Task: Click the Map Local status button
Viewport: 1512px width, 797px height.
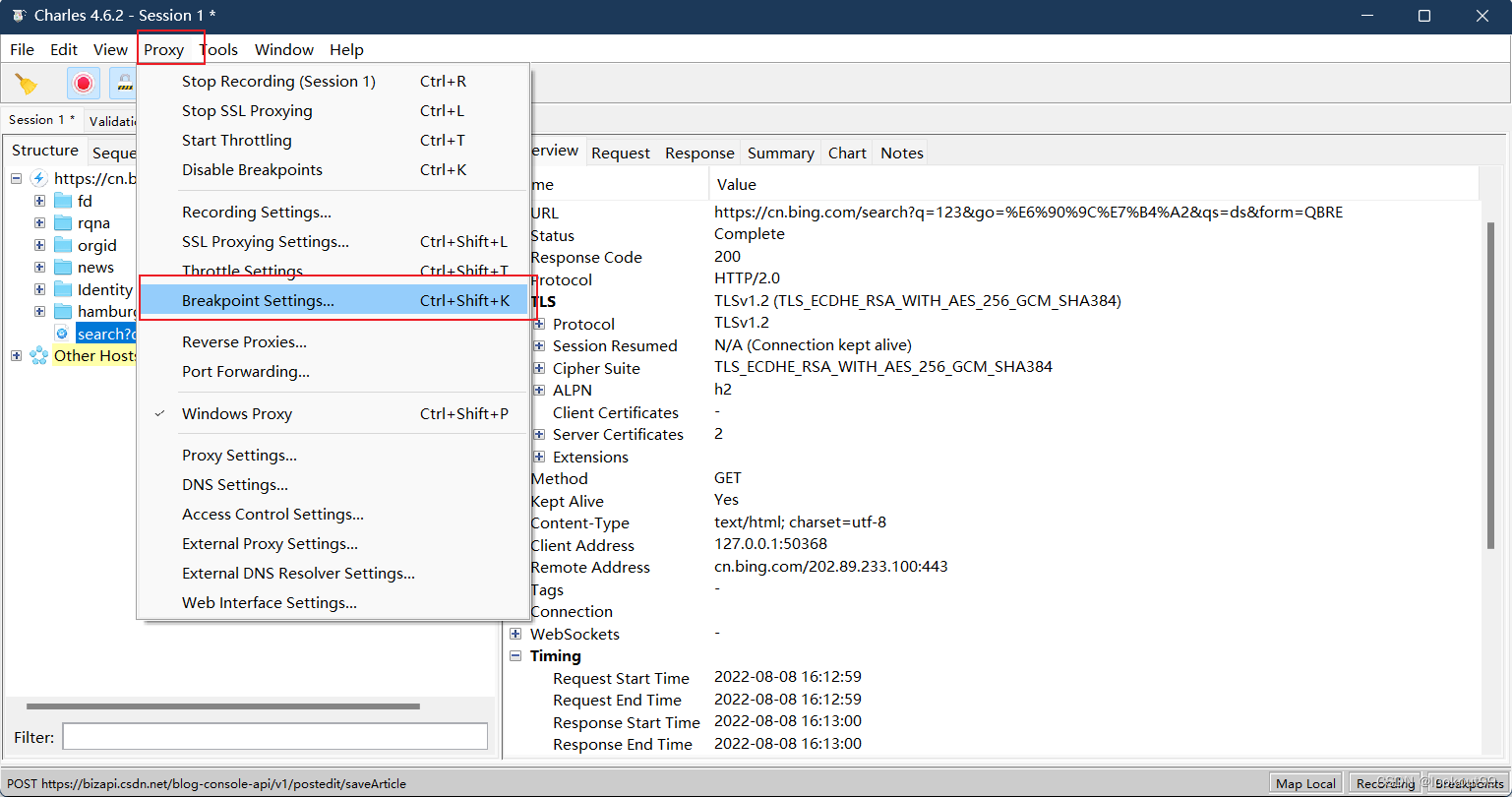Action: click(x=1305, y=783)
